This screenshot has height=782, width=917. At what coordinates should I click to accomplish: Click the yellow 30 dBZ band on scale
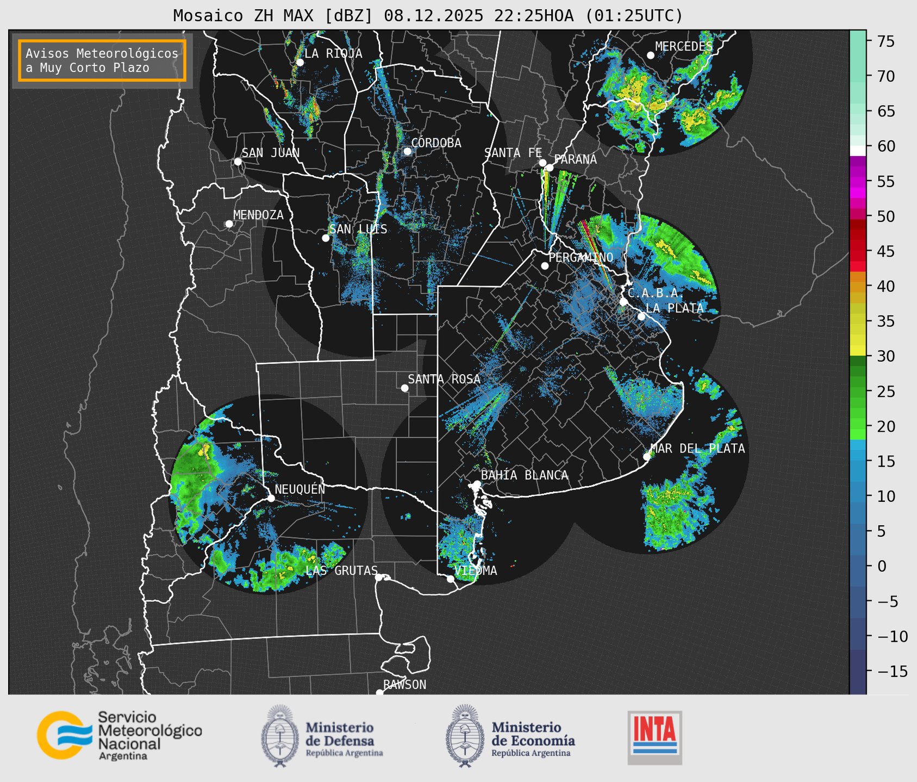pos(858,351)
